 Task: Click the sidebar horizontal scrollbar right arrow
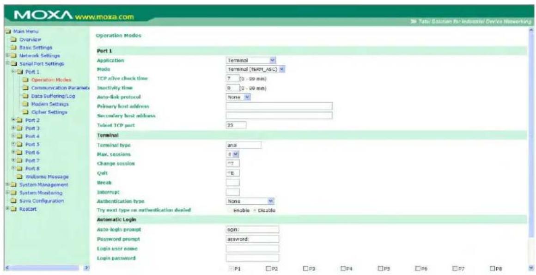(87, 268)
